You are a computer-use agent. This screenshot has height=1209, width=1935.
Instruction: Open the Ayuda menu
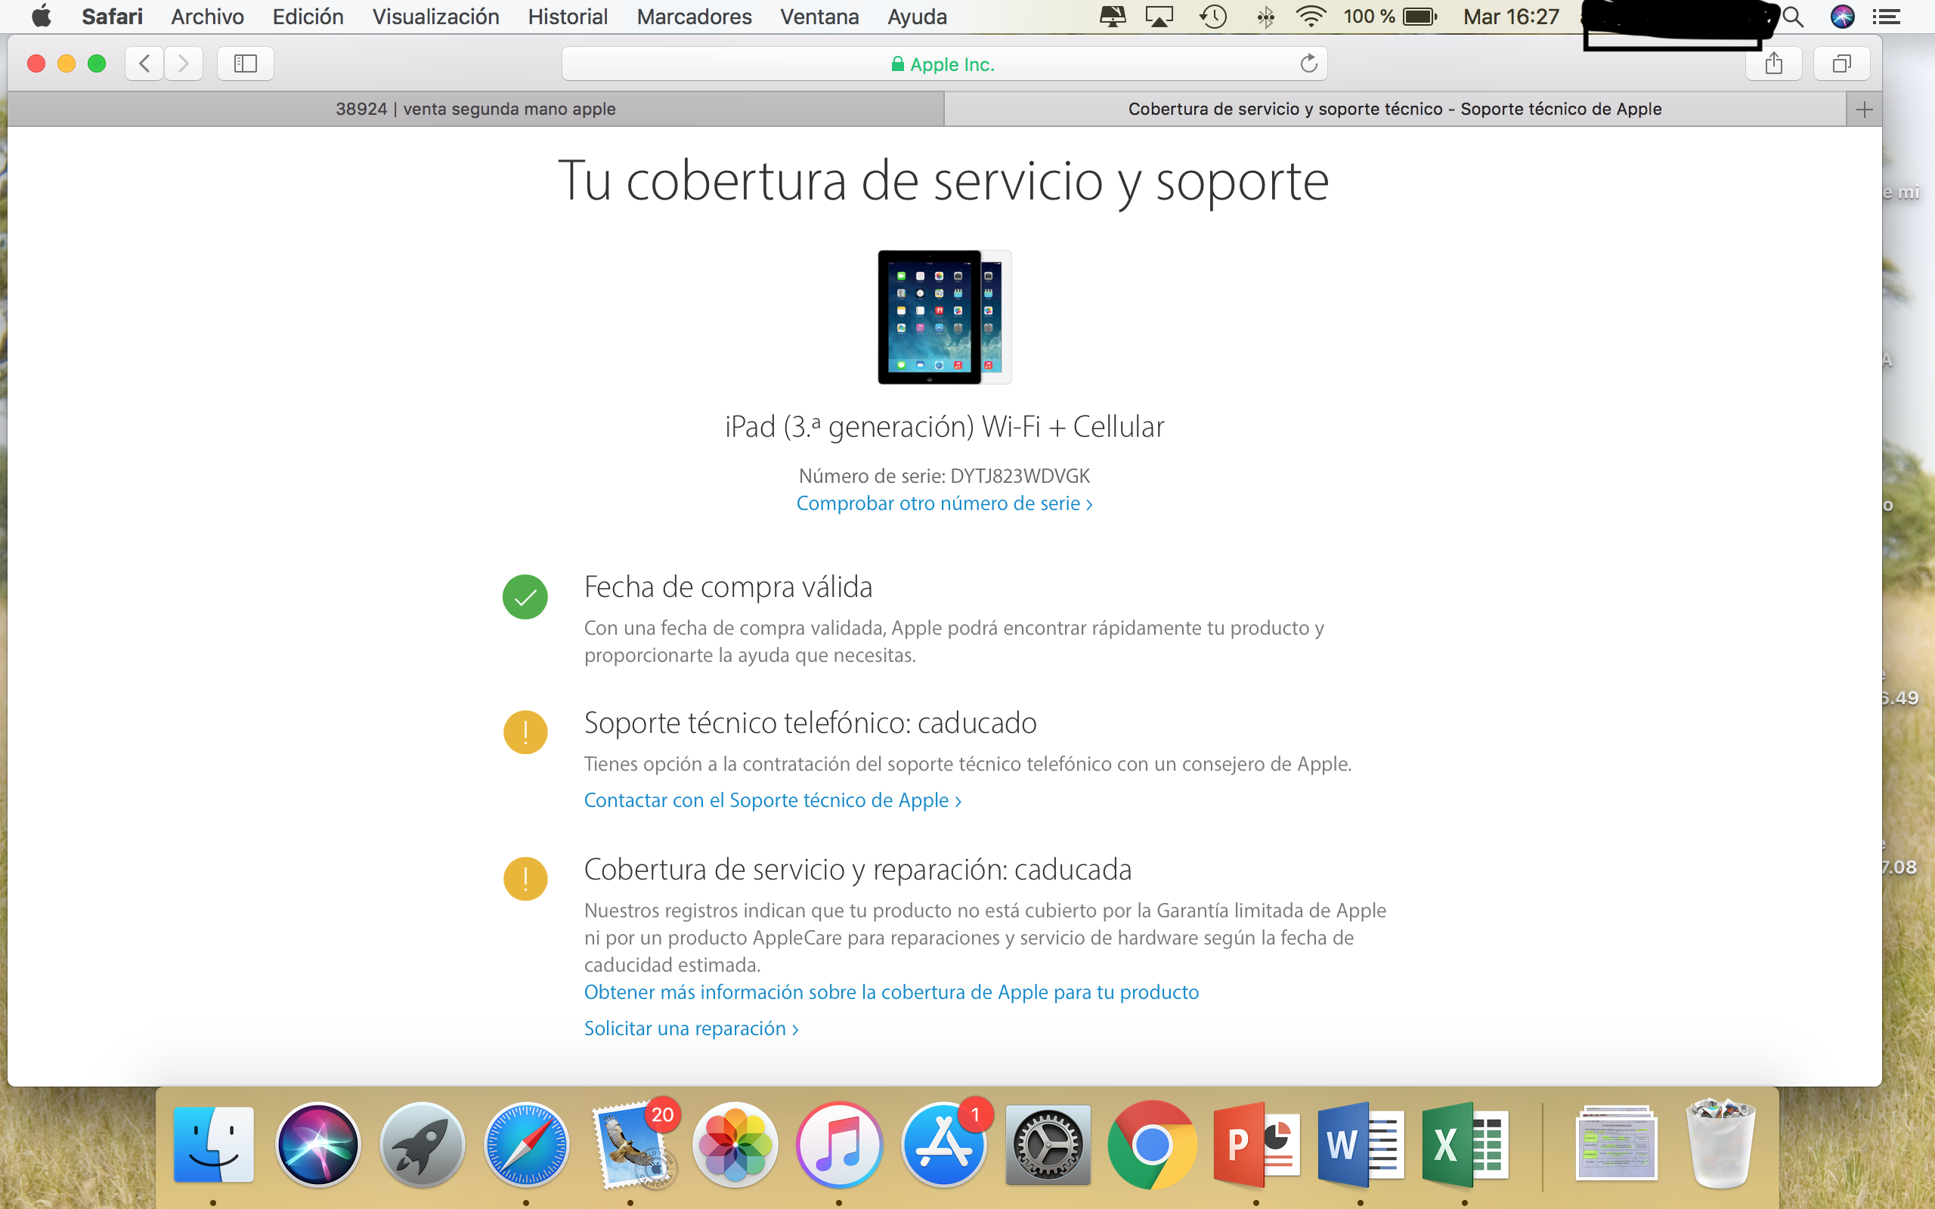click(917, 17)
